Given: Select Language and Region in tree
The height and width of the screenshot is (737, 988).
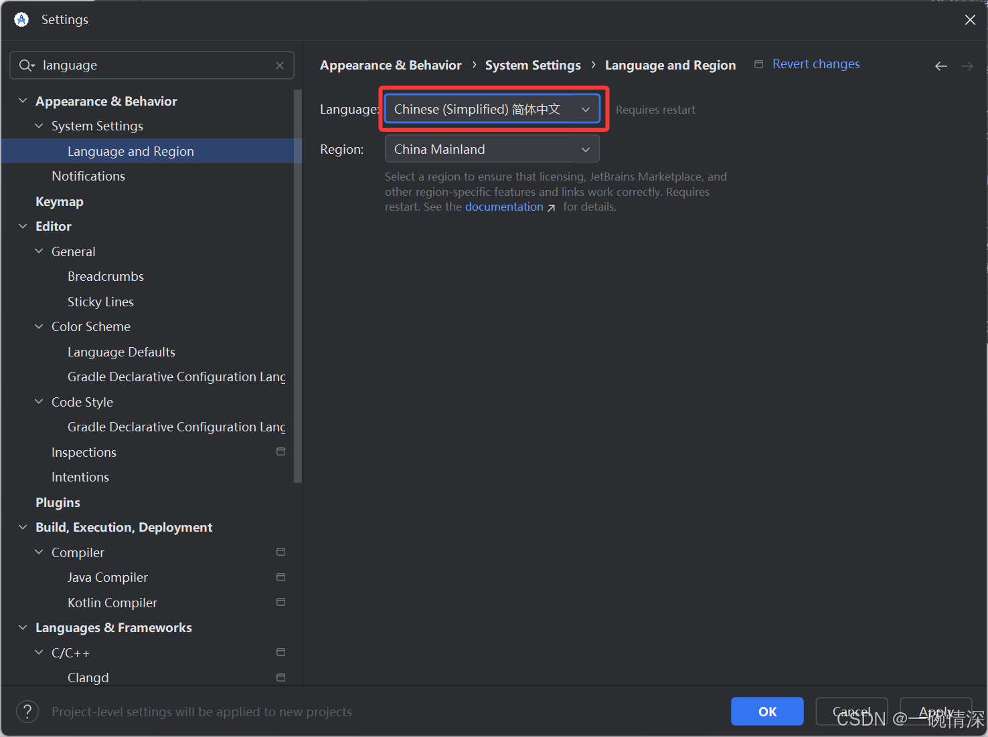Looking at the screenshot, I should tap(151, 151).
